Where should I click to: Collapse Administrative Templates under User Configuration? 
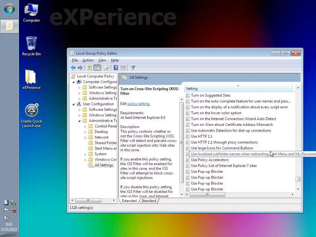click(79, 121)
